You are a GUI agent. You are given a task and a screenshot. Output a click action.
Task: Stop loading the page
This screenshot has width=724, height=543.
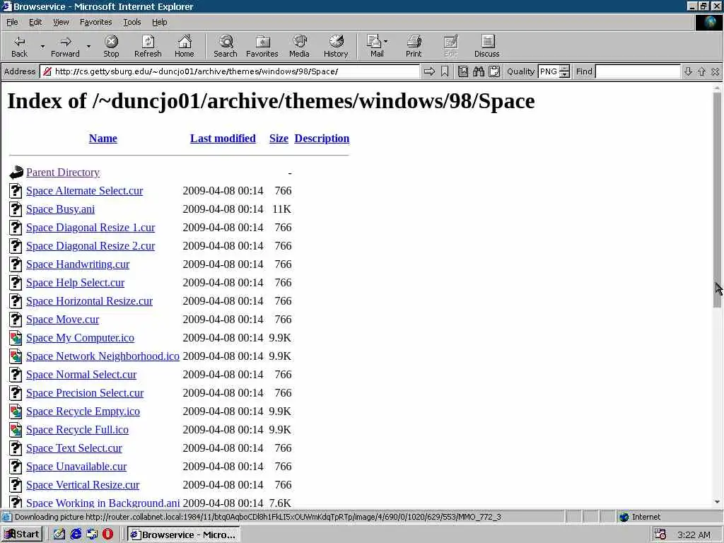tap(111, 46)
